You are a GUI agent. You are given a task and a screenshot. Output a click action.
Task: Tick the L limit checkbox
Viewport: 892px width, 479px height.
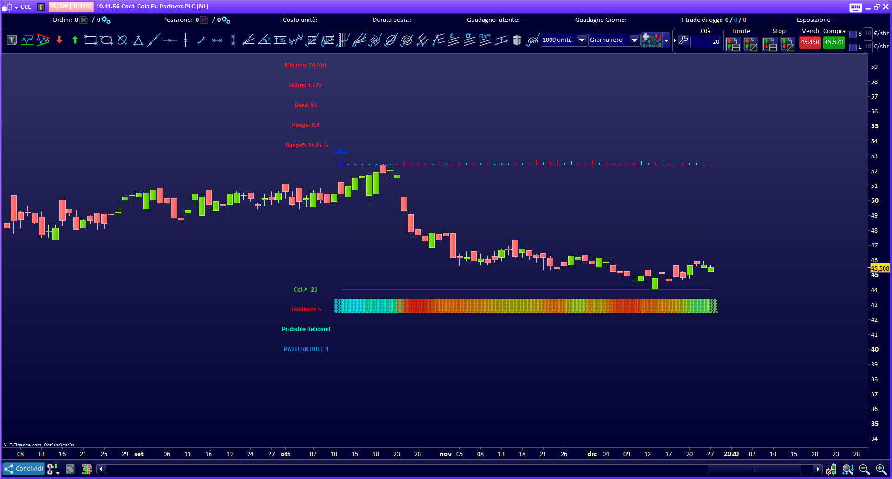[853, 47]
